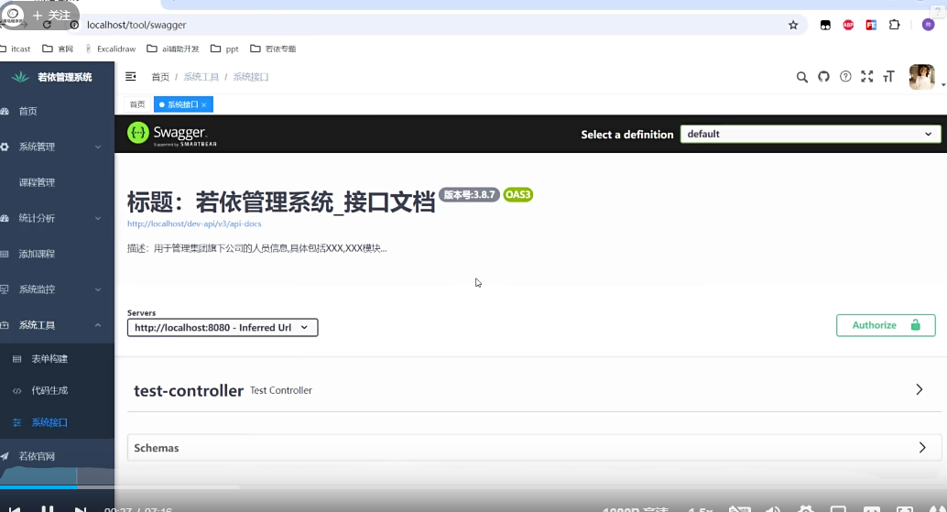
Task: Click the 系统接口 sliders icon
Action: (16, 422)
